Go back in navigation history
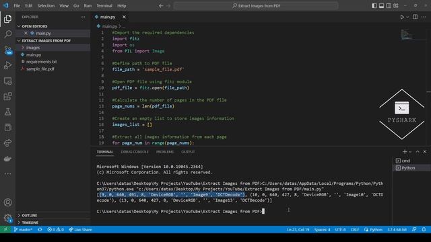The width and height of the screenshot is (431, 242). pyautogui.click(x=161, y=6)
